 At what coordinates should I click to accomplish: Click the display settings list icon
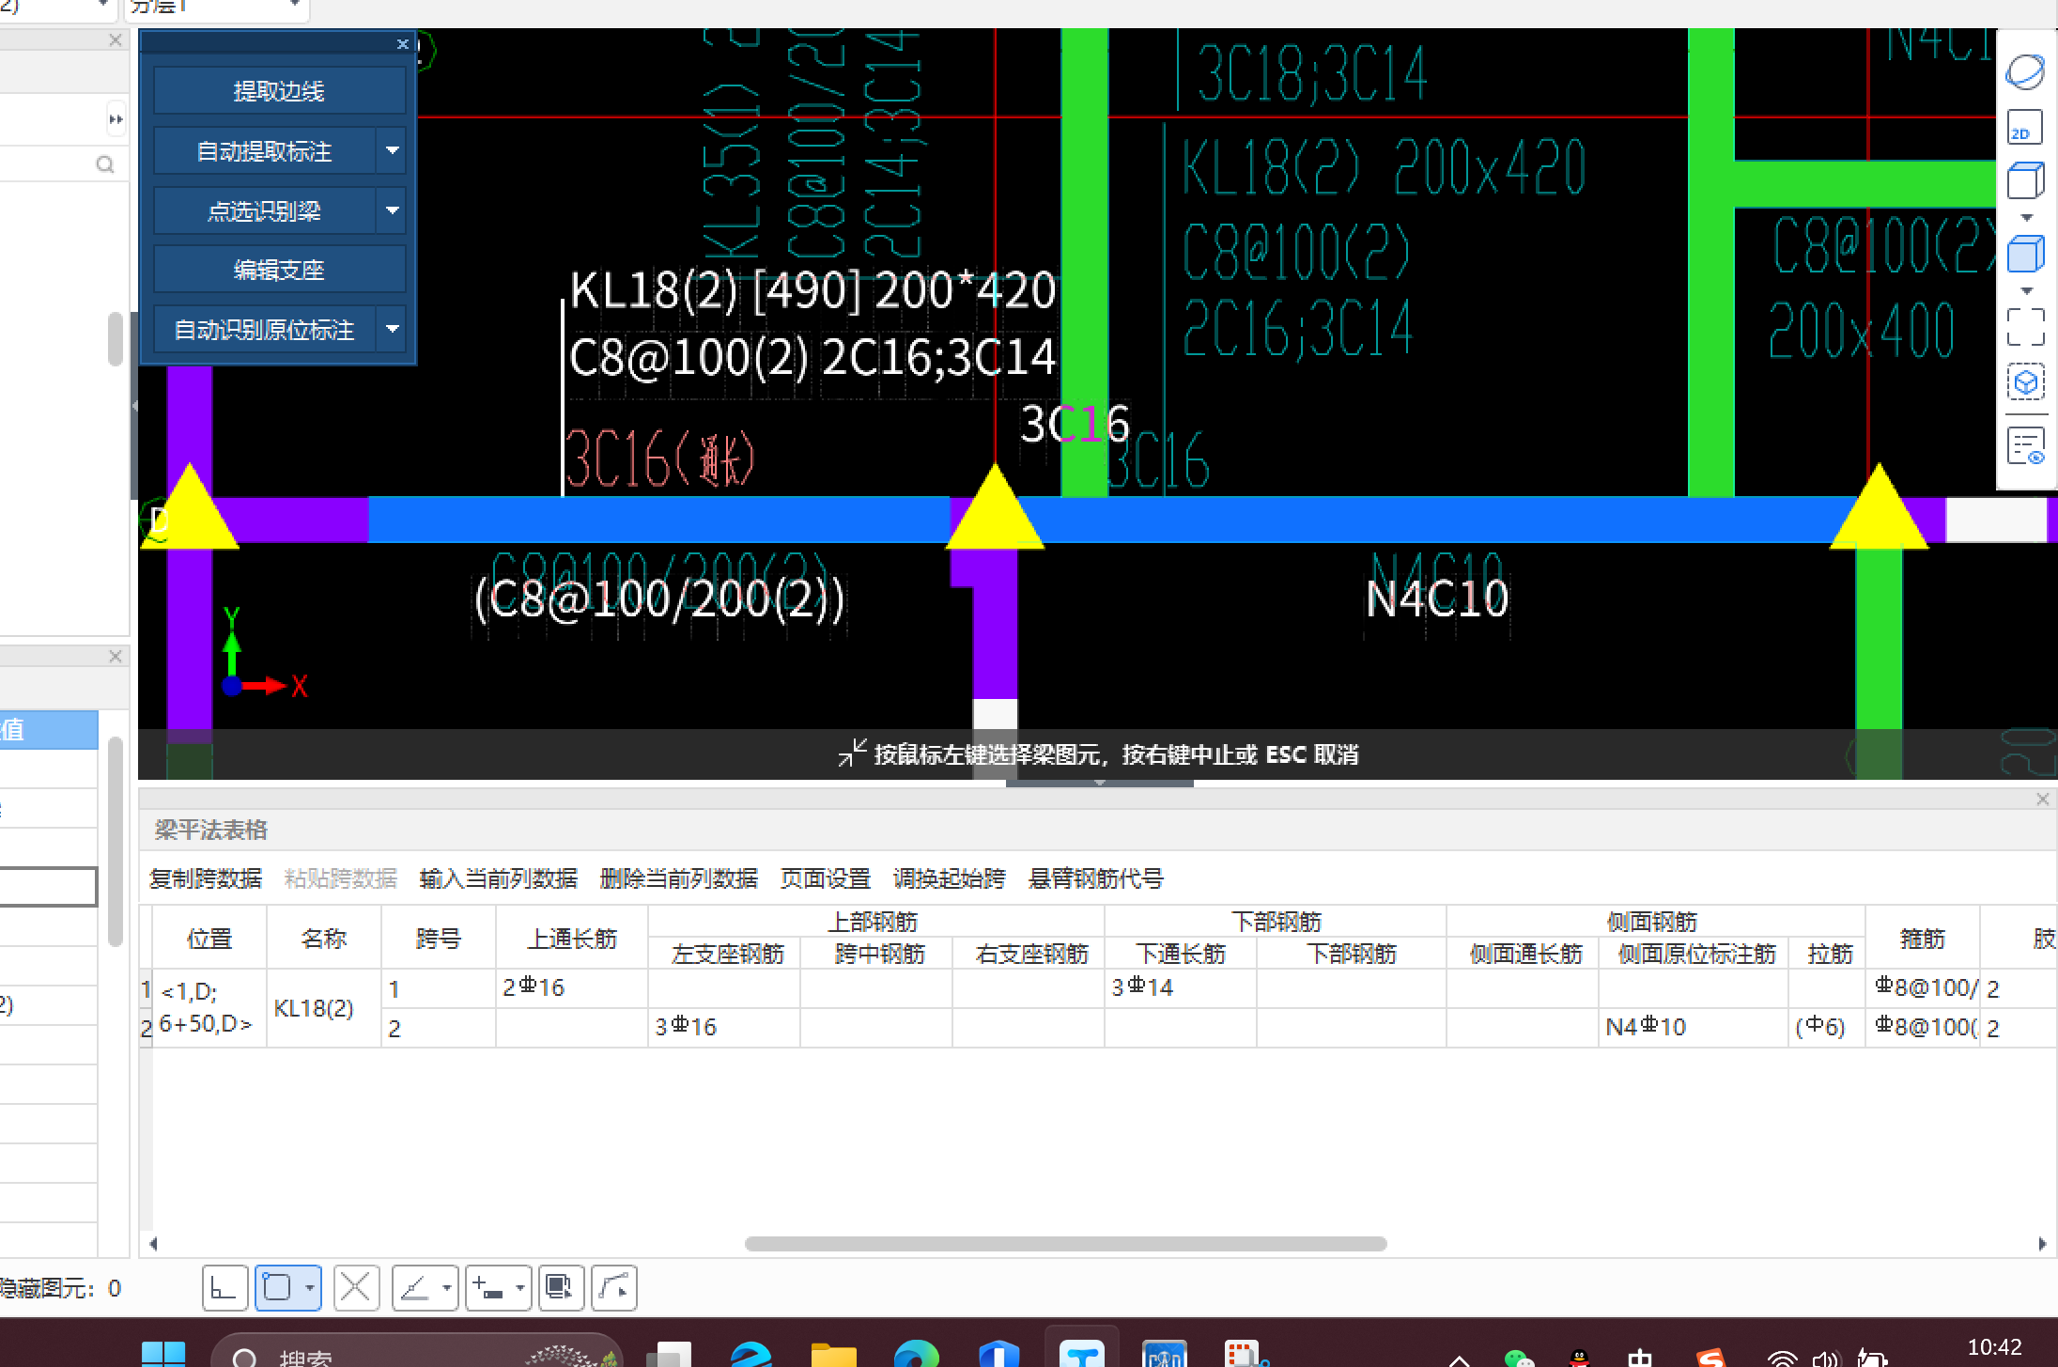coord(2025,445)
